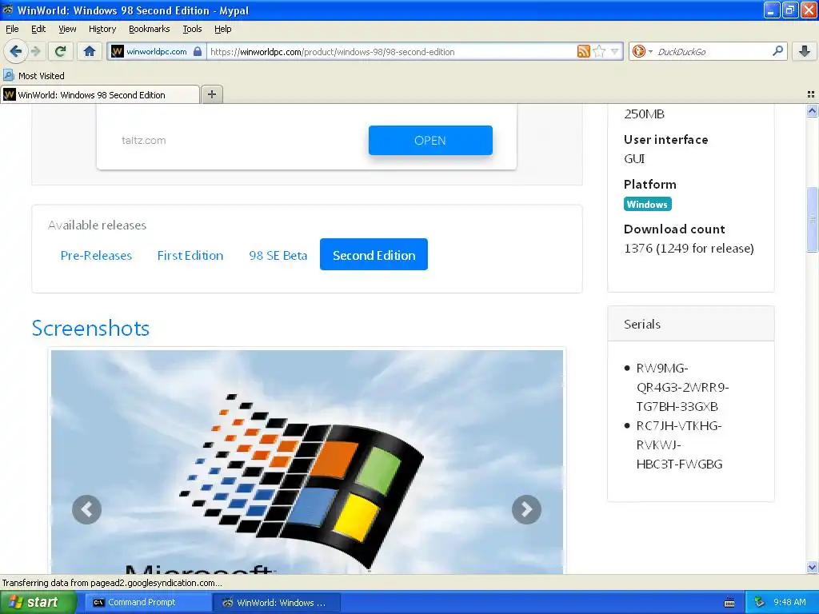The width and height of the screenshot is (819, 614).
Task: Open the Windows Start menu
Action: (38, 603)
